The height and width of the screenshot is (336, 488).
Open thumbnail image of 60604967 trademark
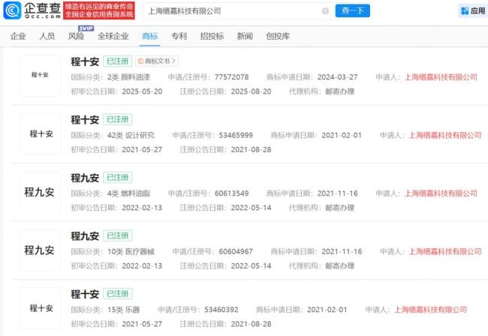pyautogui.click(x=40, y=250)
